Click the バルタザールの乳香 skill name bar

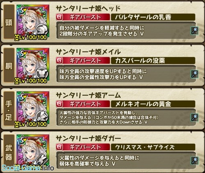click(x=153, y=17)
